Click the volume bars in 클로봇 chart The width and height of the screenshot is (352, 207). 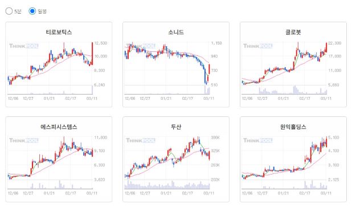point(284,90)
